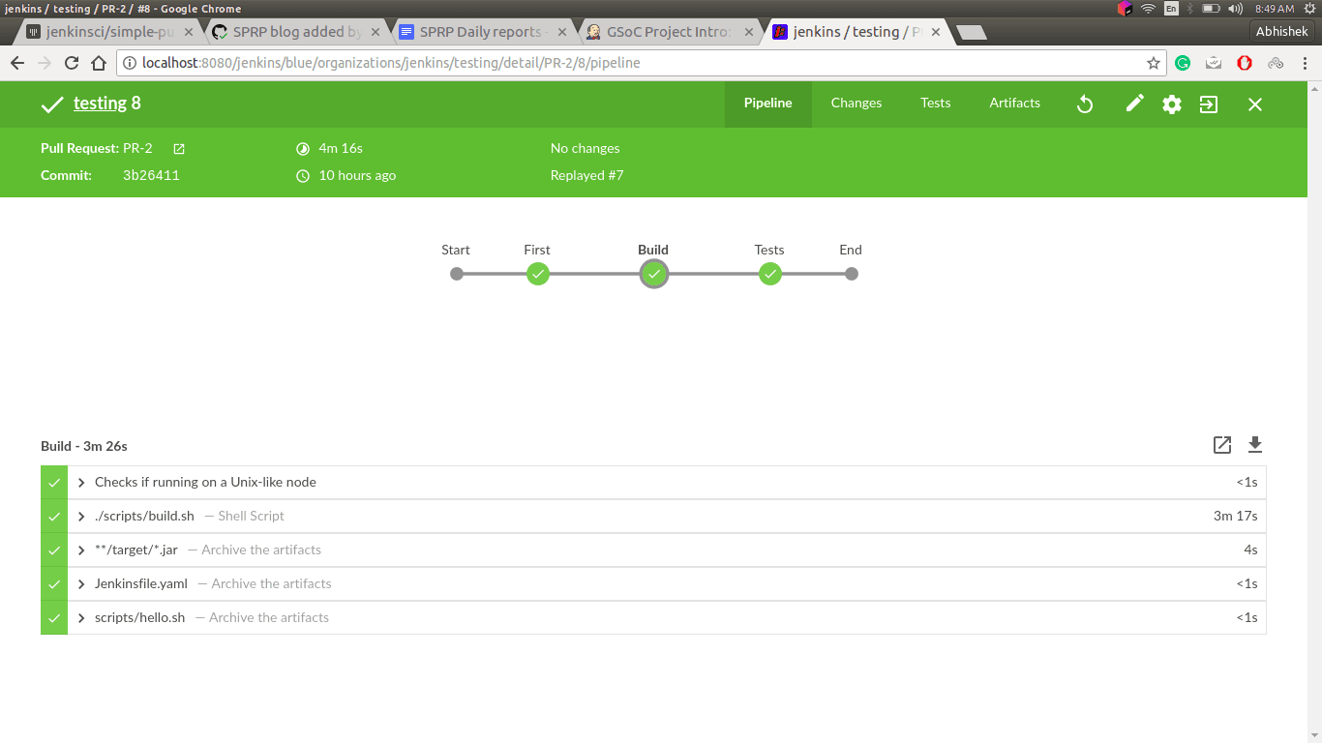
Task: Edit the pipeline with the pencil icon
Action: tap(1134, 104)
